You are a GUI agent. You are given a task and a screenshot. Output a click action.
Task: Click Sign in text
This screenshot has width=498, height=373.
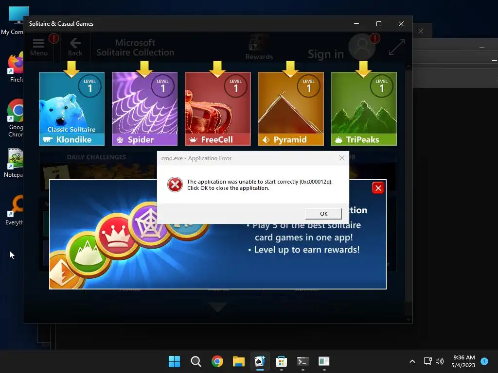coord(326,54)
